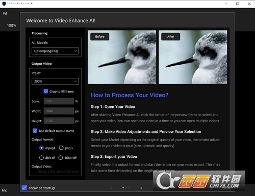Uncheck Use default output name
The image size is (255, 196).
click(x=35, y=131)
